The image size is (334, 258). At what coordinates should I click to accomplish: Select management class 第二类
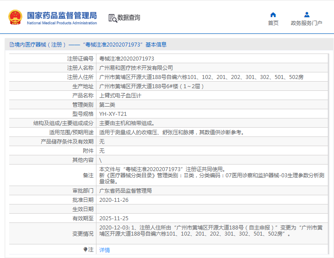[x=107, y=105]
